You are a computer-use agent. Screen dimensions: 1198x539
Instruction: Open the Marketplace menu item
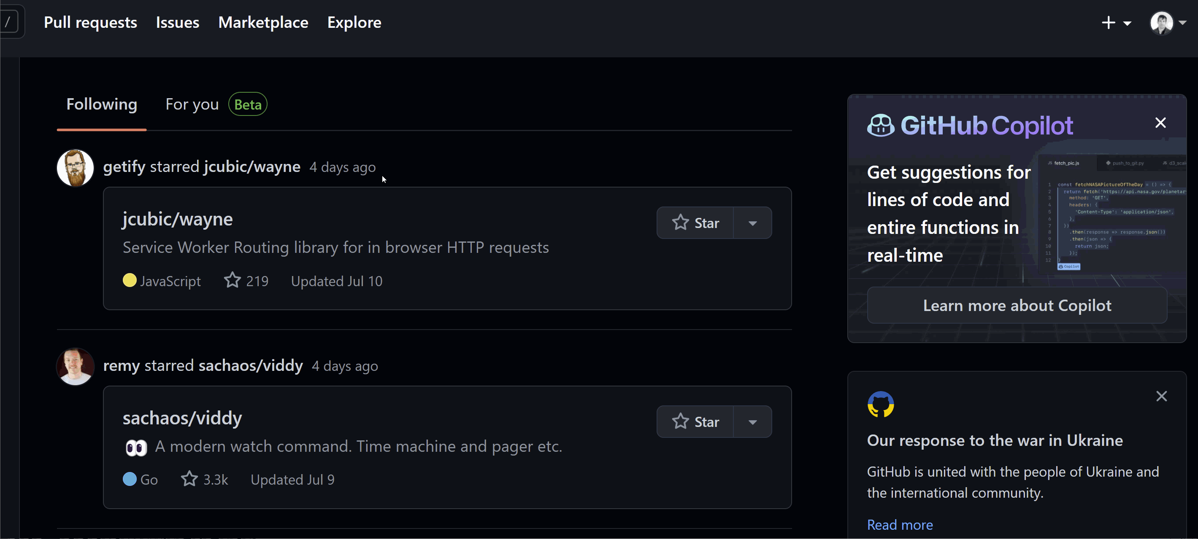(263, 22)
